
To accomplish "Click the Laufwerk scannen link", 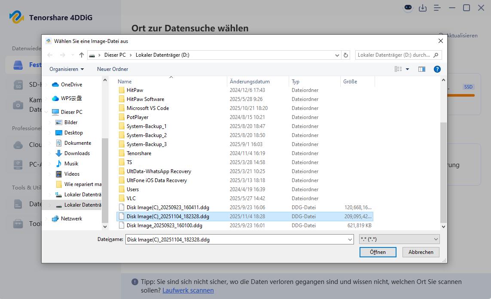I will point(188,290).
